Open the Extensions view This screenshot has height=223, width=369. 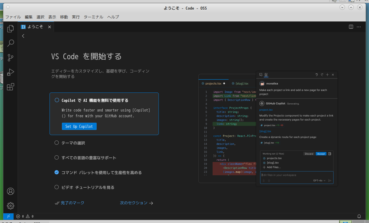pos(11,87)
